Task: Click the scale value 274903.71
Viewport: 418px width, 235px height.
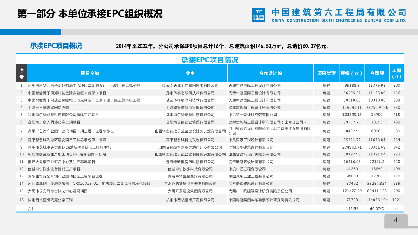Action: [352, 147]
